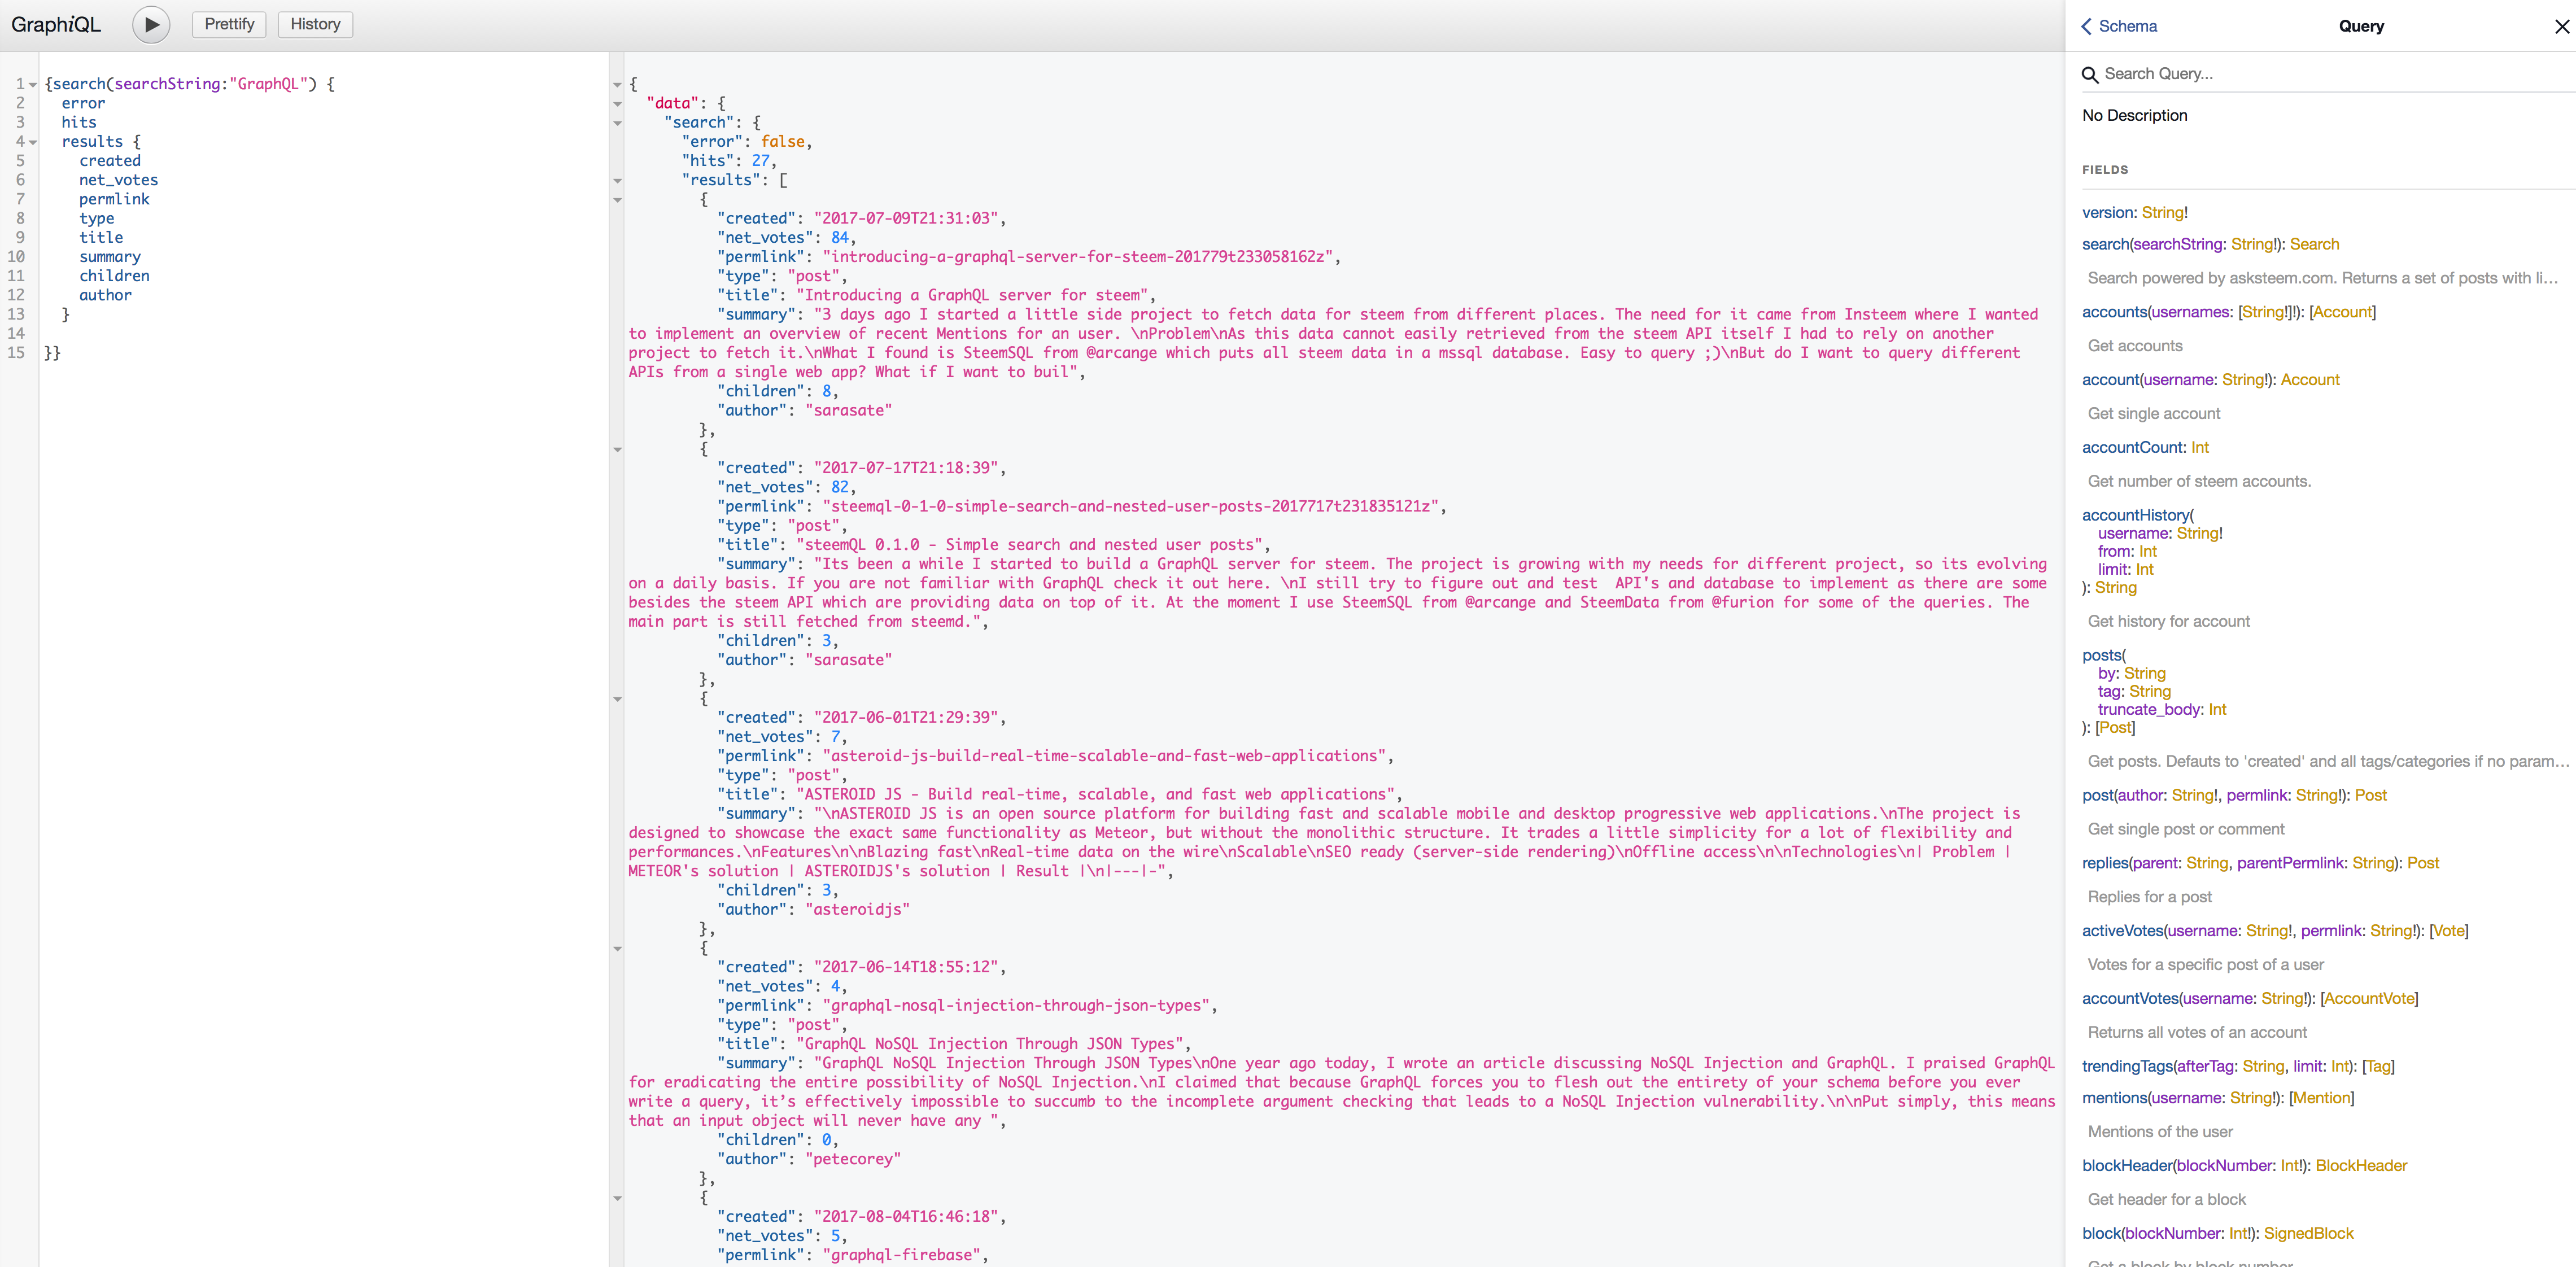Open the Vote type link
The image size is (2576, 1267).
click(x=2449, y=931)
